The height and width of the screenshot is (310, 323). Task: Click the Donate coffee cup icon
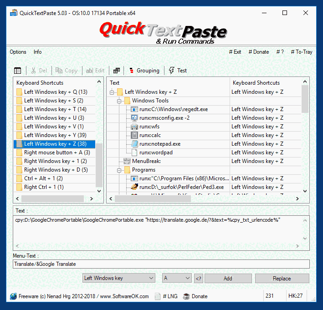[x=186, y=296]
